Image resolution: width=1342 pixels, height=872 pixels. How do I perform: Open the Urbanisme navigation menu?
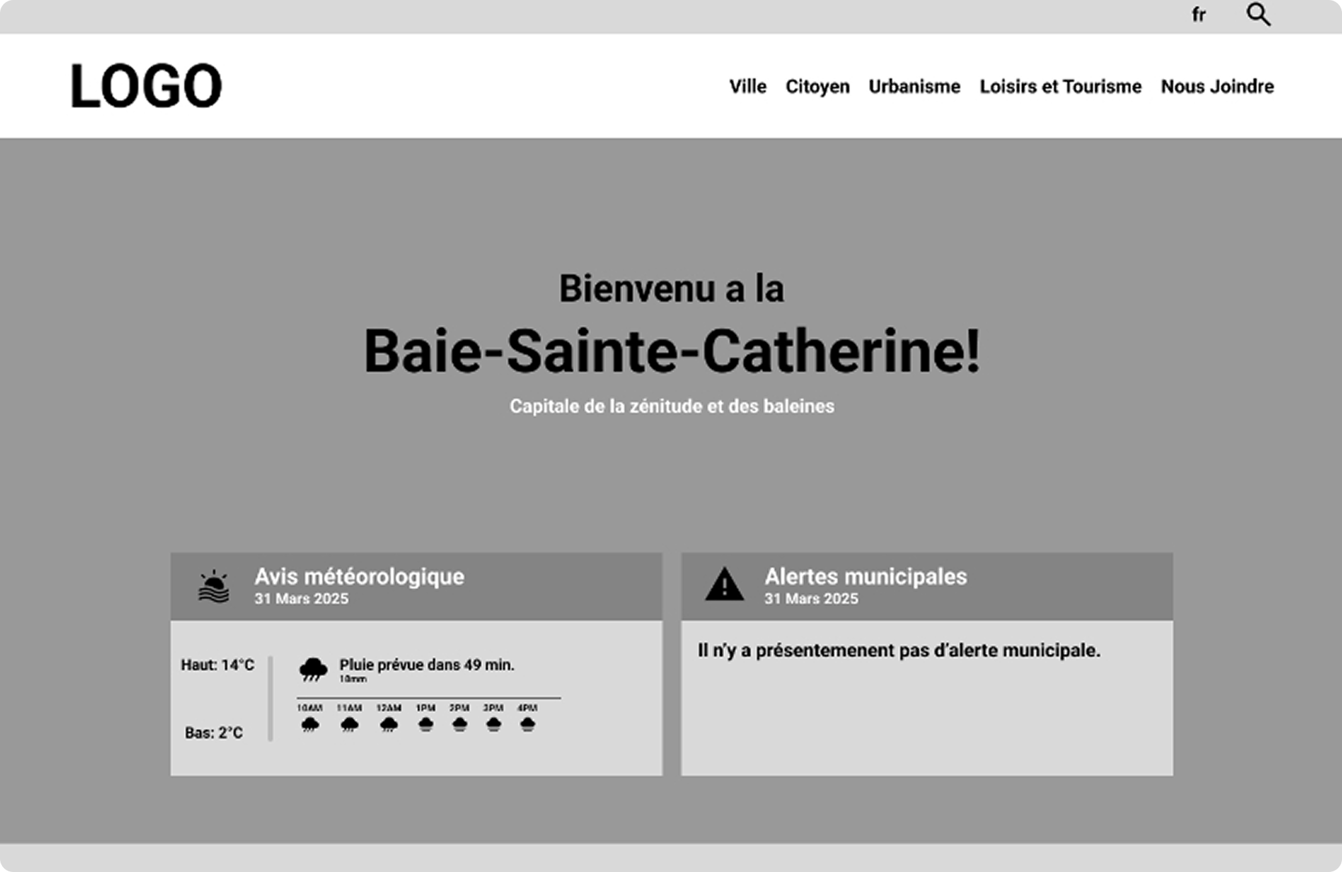(914, 87)
